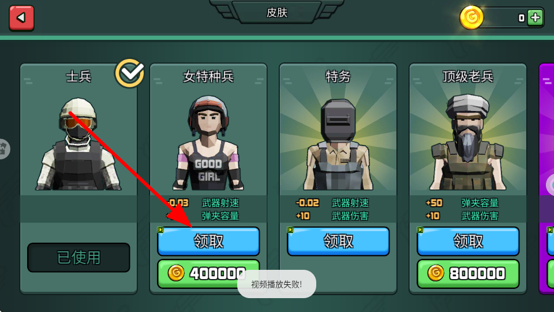Tap the 已使用 button on 士兵 card
This screenshot has height=312, width=554.
point(78,258)
